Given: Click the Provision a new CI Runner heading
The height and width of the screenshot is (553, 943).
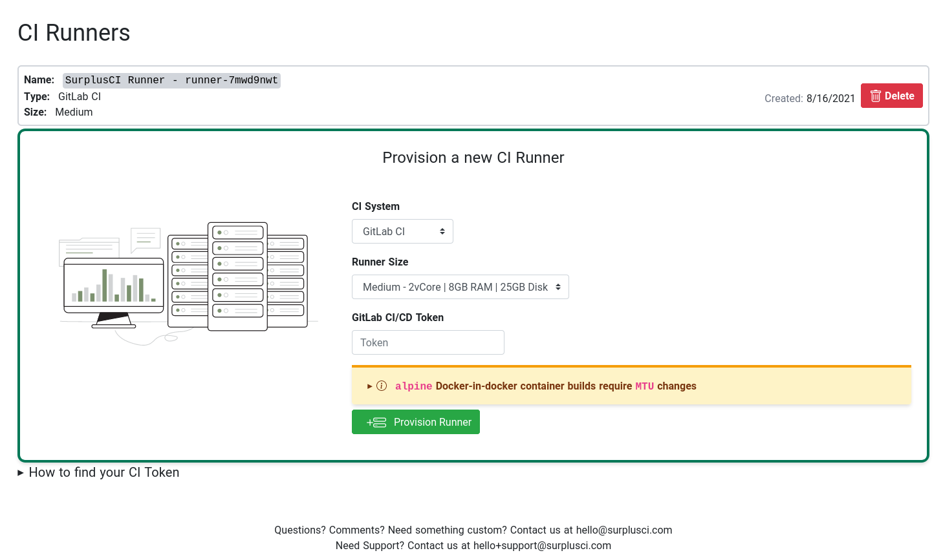Looking at the screenshot, I should pos(473,158).
